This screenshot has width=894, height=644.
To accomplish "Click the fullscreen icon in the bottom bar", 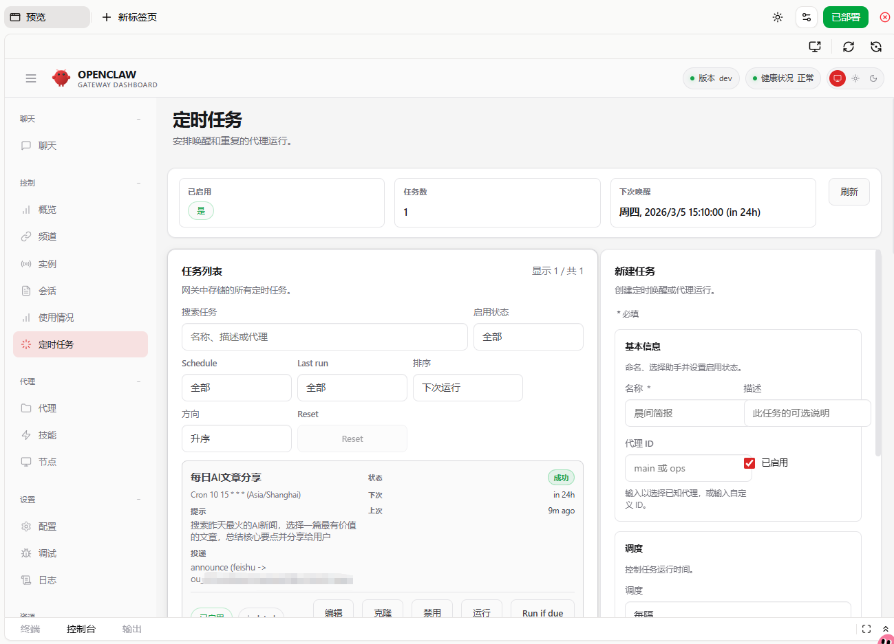I will coord(866,629).
